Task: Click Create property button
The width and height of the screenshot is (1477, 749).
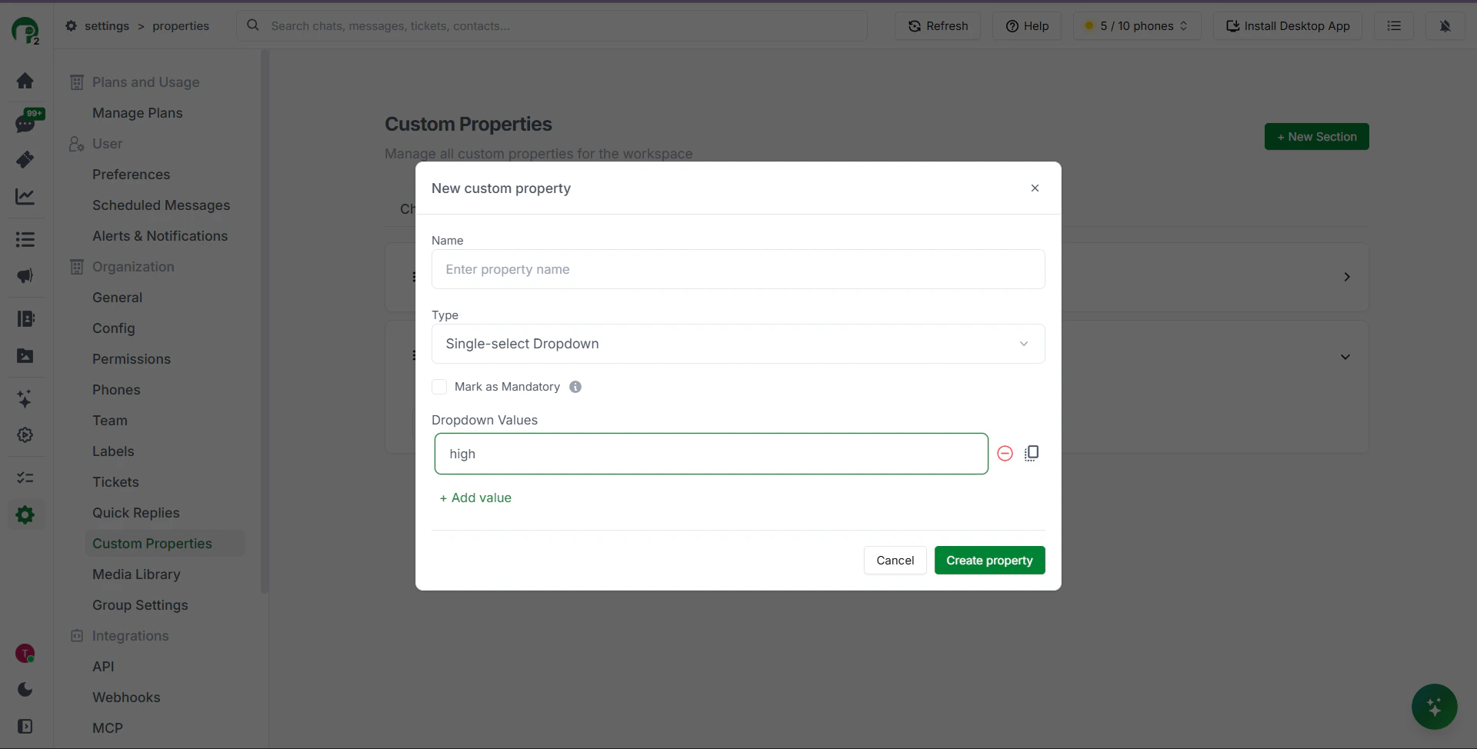Action: pos(989,561)
